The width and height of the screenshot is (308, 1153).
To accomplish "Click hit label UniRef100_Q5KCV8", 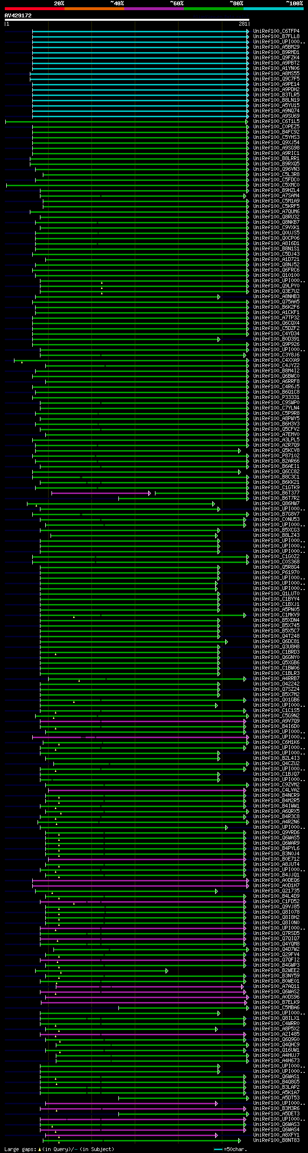I will pos(276,451).
